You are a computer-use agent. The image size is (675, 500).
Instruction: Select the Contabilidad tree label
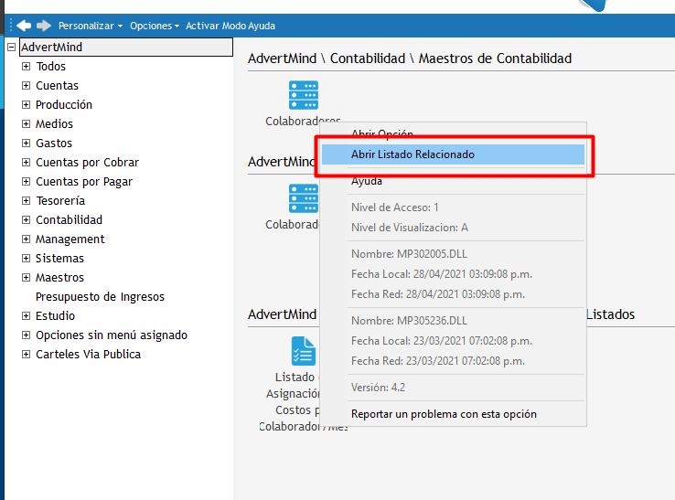point(69,220)
